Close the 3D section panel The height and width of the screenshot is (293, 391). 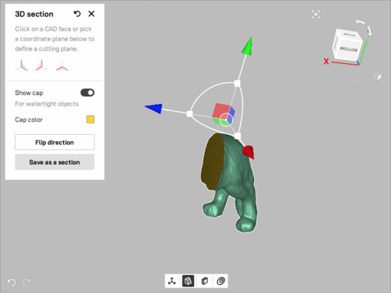tap(92, 14)
